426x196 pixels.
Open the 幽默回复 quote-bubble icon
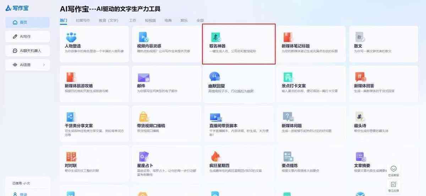[x=214, y=77]
